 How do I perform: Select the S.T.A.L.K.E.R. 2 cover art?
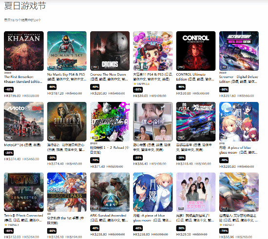(67, 121)
